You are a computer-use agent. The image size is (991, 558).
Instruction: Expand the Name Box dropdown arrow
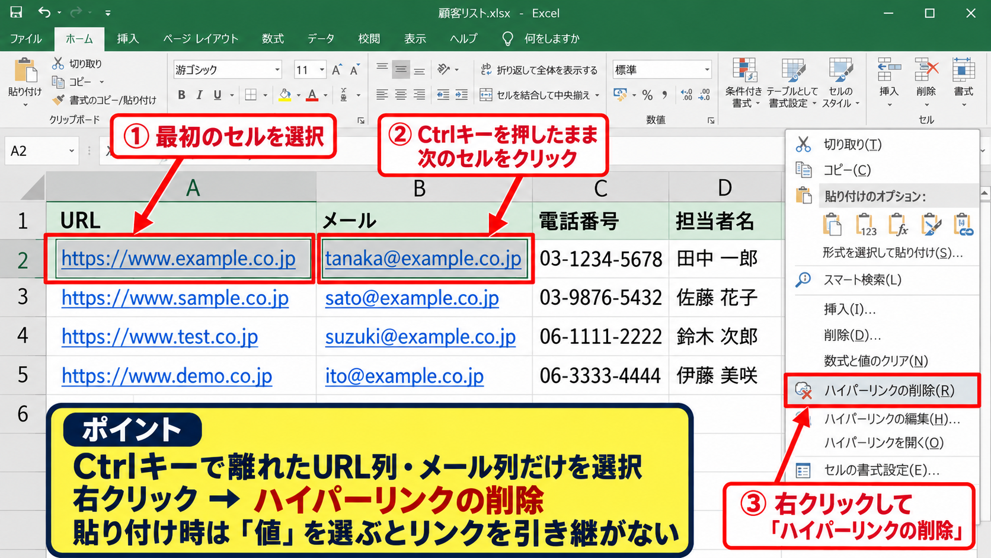pos(72,151)
